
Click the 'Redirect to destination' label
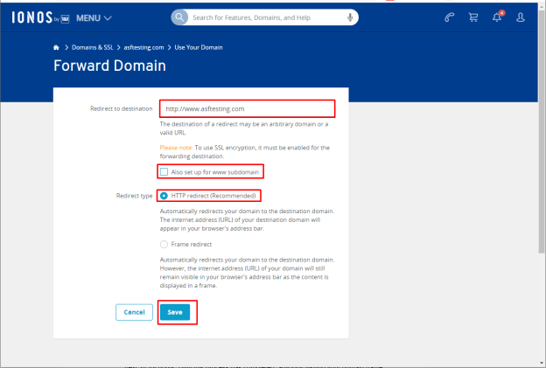[121, 109]
